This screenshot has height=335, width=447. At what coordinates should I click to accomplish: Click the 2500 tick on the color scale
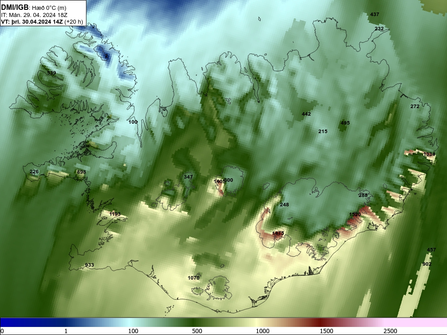[x=390, y=331]
